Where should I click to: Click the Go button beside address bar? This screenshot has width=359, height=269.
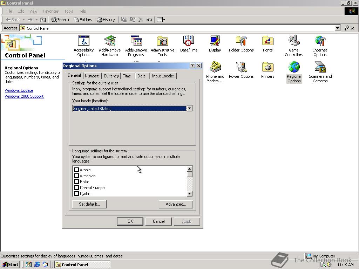pyautogui.click(x=350, y=28)
